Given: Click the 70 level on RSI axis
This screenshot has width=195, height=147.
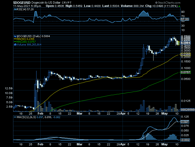Looking at the screenshot, I should 183,16.
